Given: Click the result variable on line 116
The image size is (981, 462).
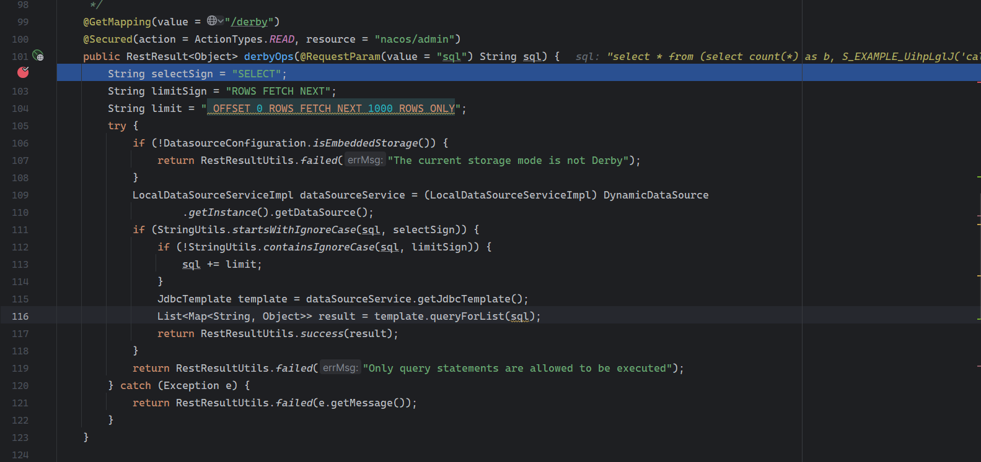Looking at the screenshot, I should pyautogui.click(x=337, y=316).
